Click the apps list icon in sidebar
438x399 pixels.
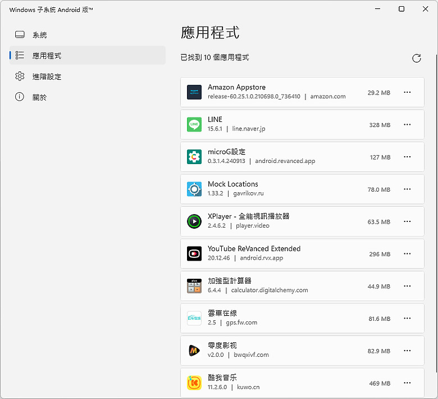coord(20,55)
